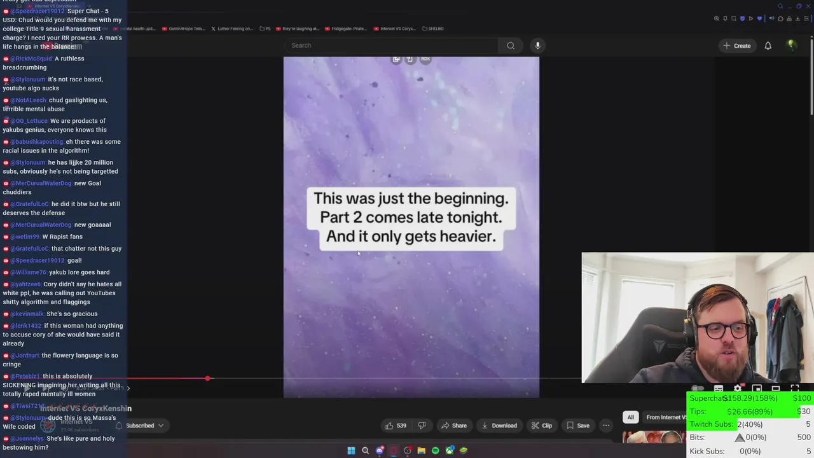Open YouTube notifications bell
Screen dimensions: 814x458
768,45
